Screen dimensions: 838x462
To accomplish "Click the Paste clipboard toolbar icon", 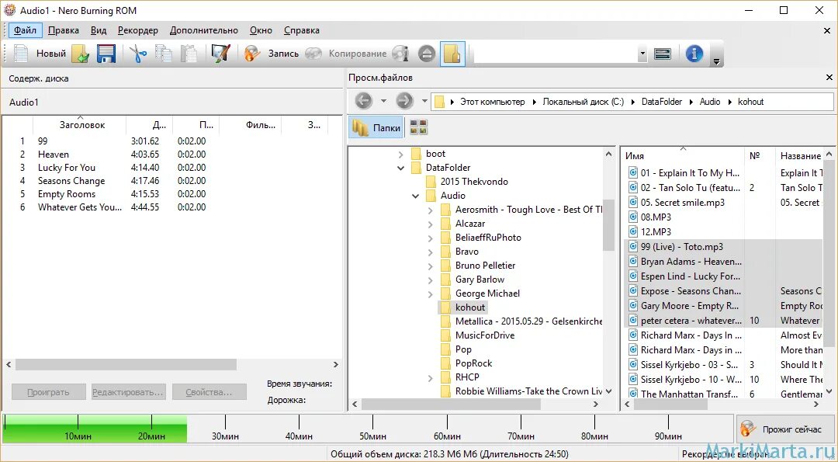I will pyautogui.click(x=188, y=54).
